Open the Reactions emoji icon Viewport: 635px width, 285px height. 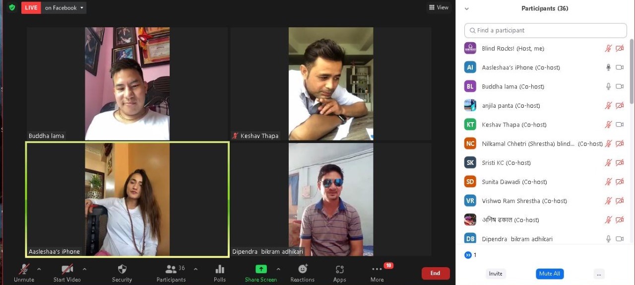point(302,269)
